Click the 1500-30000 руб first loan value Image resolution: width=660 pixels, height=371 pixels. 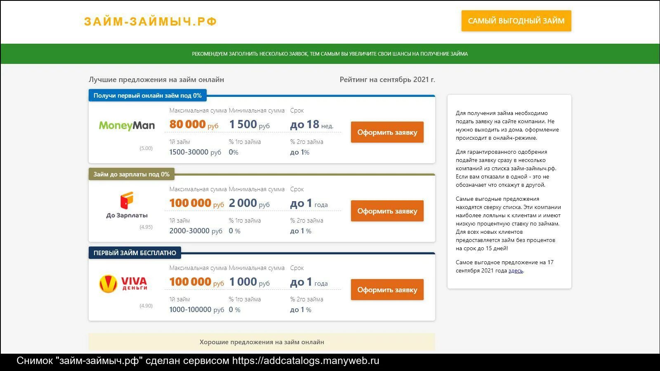195,152
